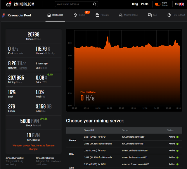Click the Payouts wallet icon
The width and height of the screenshot is (187, 169).
click(x=97, y=15)
